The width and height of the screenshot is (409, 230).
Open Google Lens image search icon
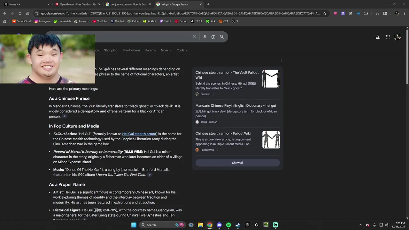[x=213, y=37]
